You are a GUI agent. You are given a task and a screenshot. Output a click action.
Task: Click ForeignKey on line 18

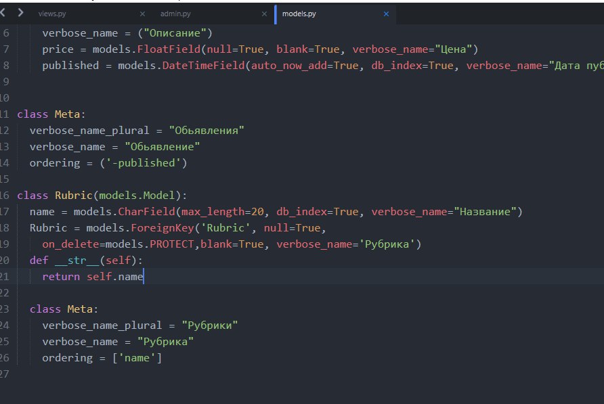162,228
